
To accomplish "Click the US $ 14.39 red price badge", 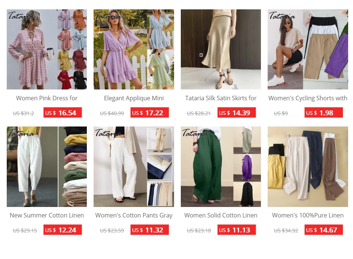I will [x=237, y=113].
